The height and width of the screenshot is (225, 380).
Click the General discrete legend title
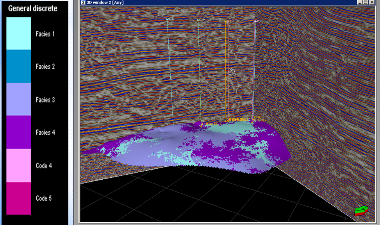[33, 8]
